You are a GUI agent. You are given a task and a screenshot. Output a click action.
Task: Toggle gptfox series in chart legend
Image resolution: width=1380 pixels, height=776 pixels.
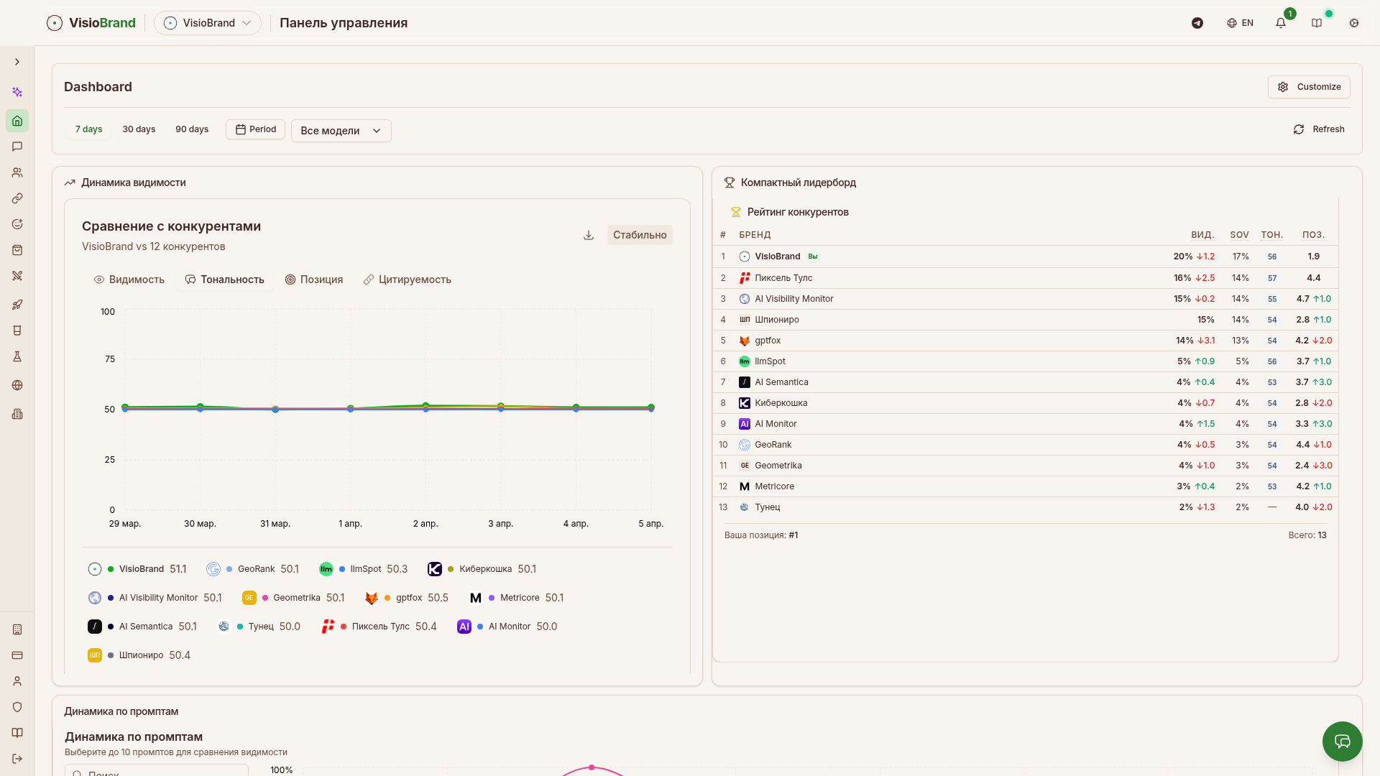point(408,598)
